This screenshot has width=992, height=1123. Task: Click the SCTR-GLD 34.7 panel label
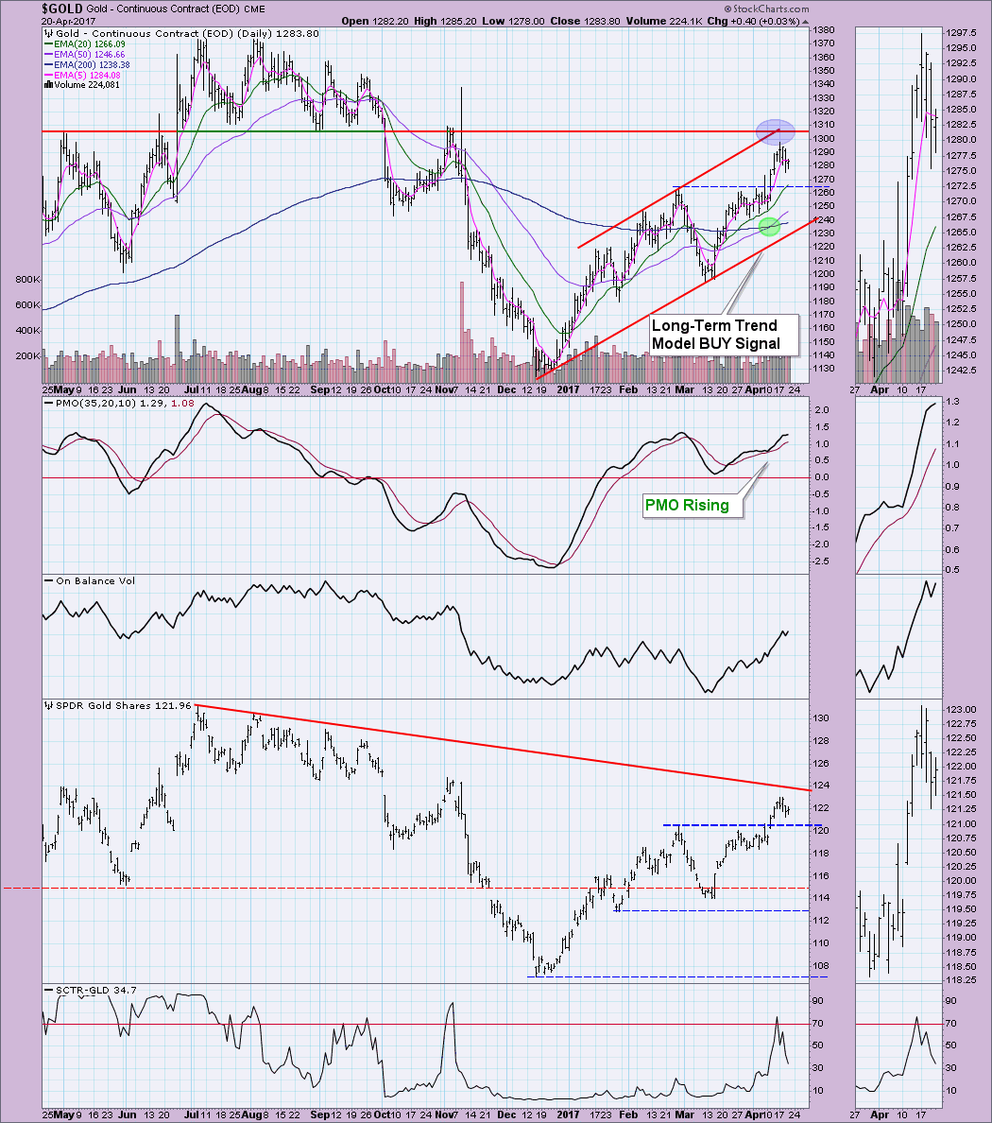(x=90, y=991)
